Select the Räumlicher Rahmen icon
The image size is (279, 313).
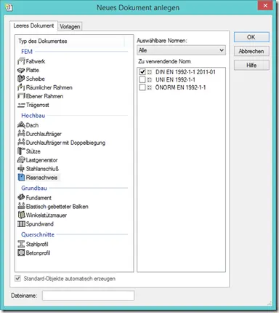coord(21,87)
